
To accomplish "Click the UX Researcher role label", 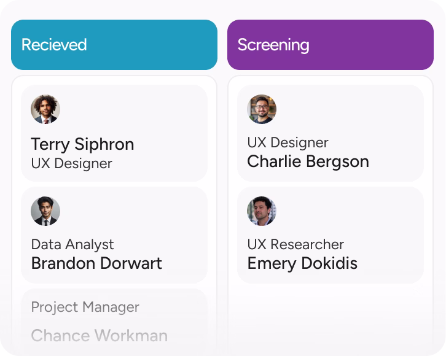I will coord(295,244).
